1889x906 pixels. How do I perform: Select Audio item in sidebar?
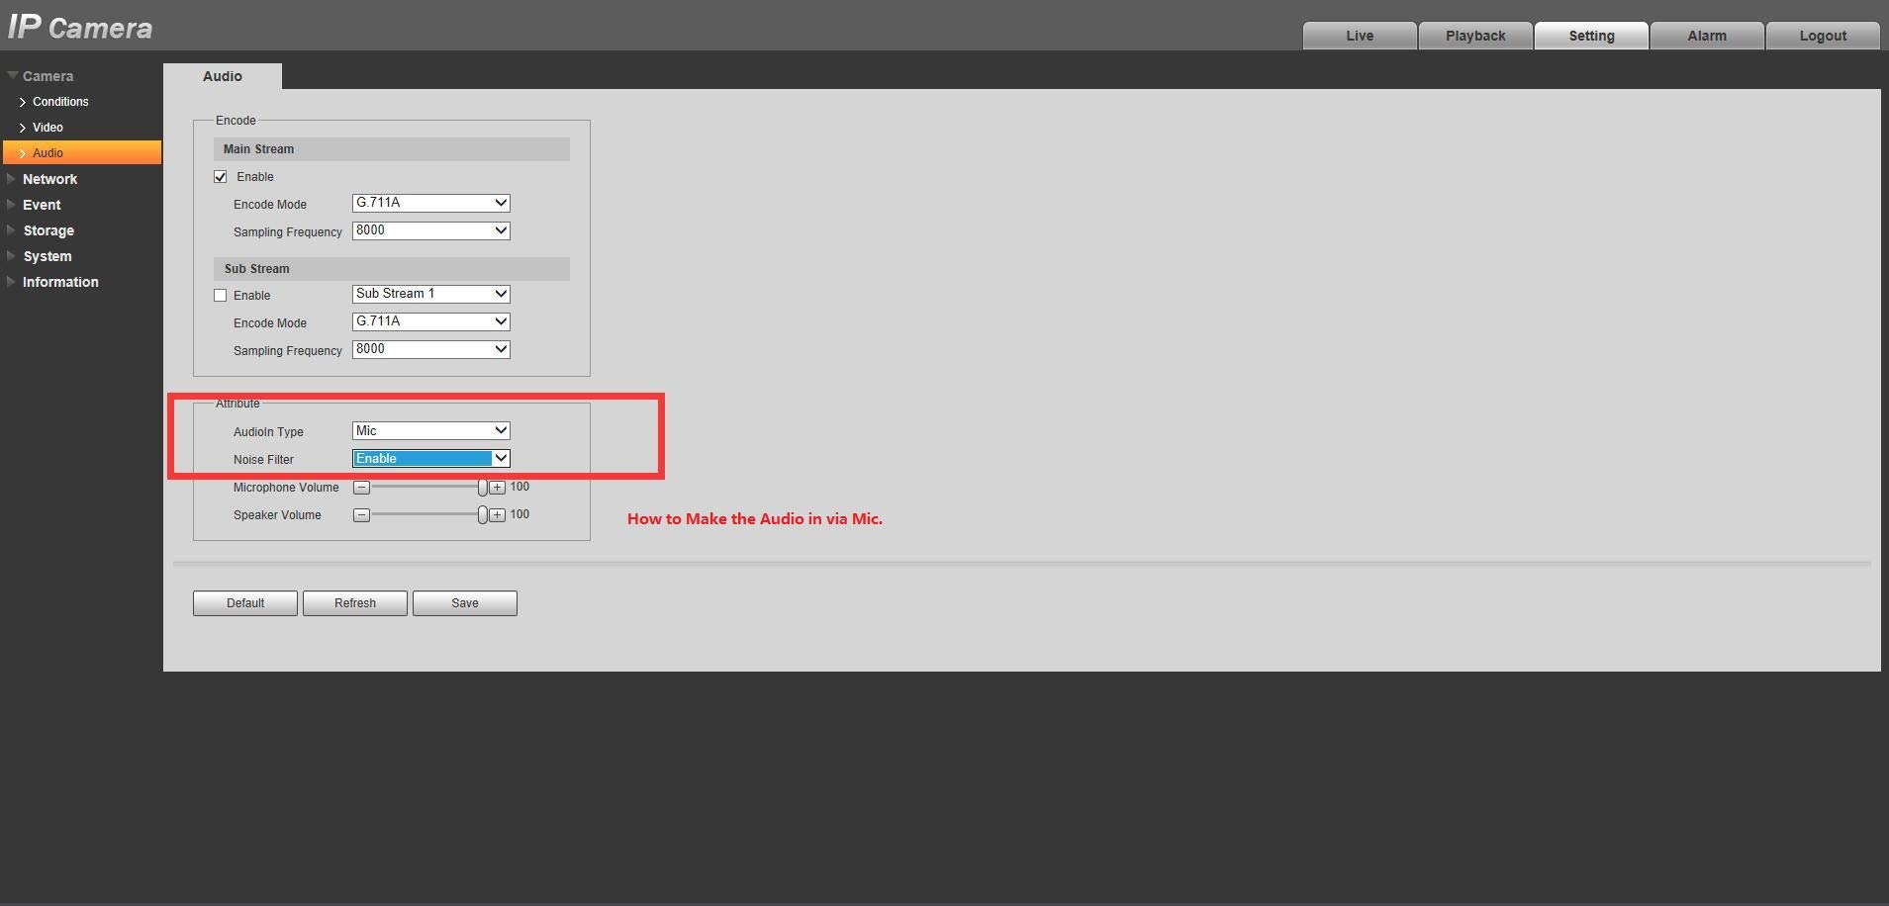(82, 152)
